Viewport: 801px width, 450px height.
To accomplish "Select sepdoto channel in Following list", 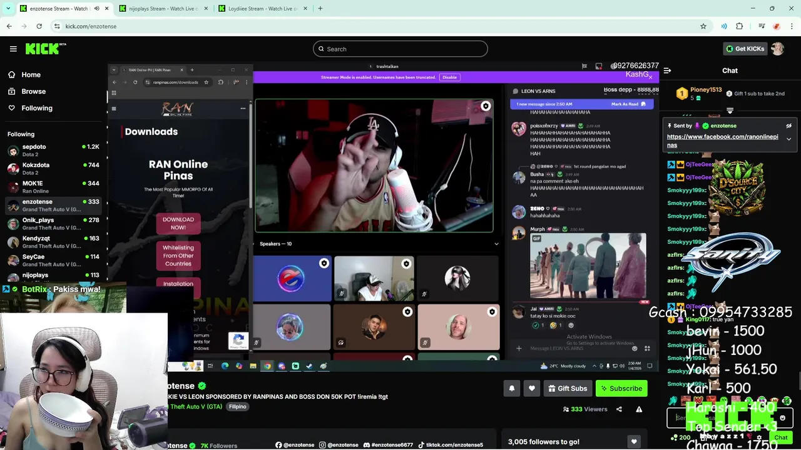I will tap(53, 150).
